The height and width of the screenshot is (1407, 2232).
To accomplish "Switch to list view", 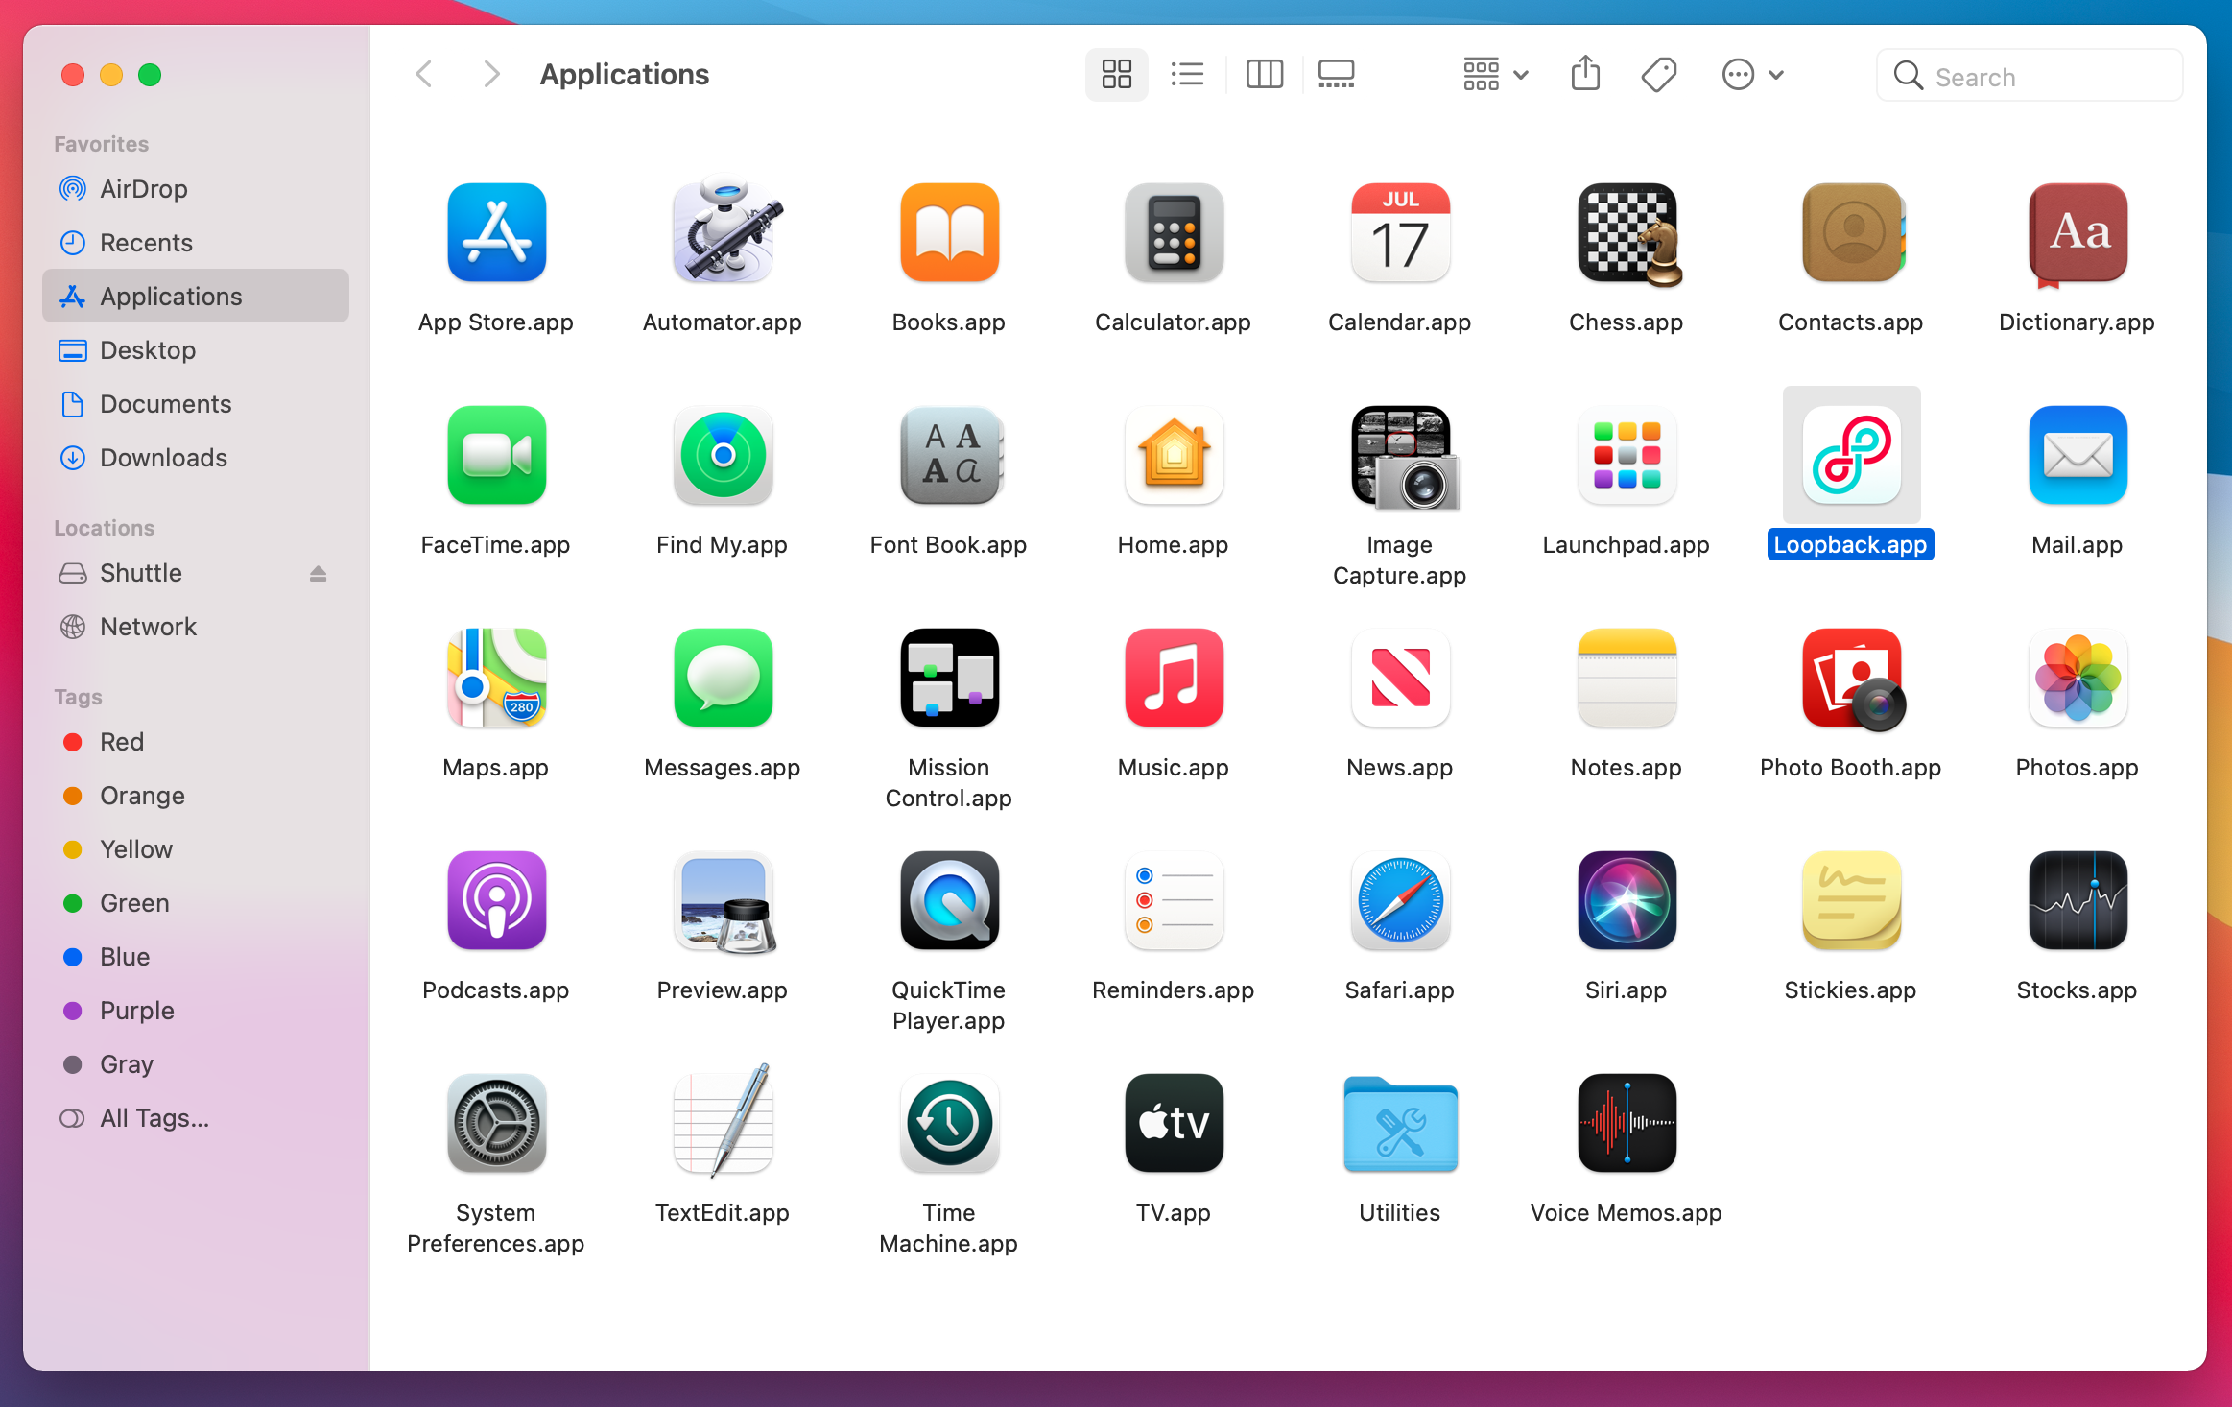I will click(1187, 74).
